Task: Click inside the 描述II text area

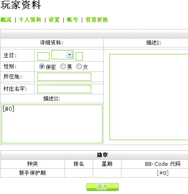Action: (x=52, y=124)
